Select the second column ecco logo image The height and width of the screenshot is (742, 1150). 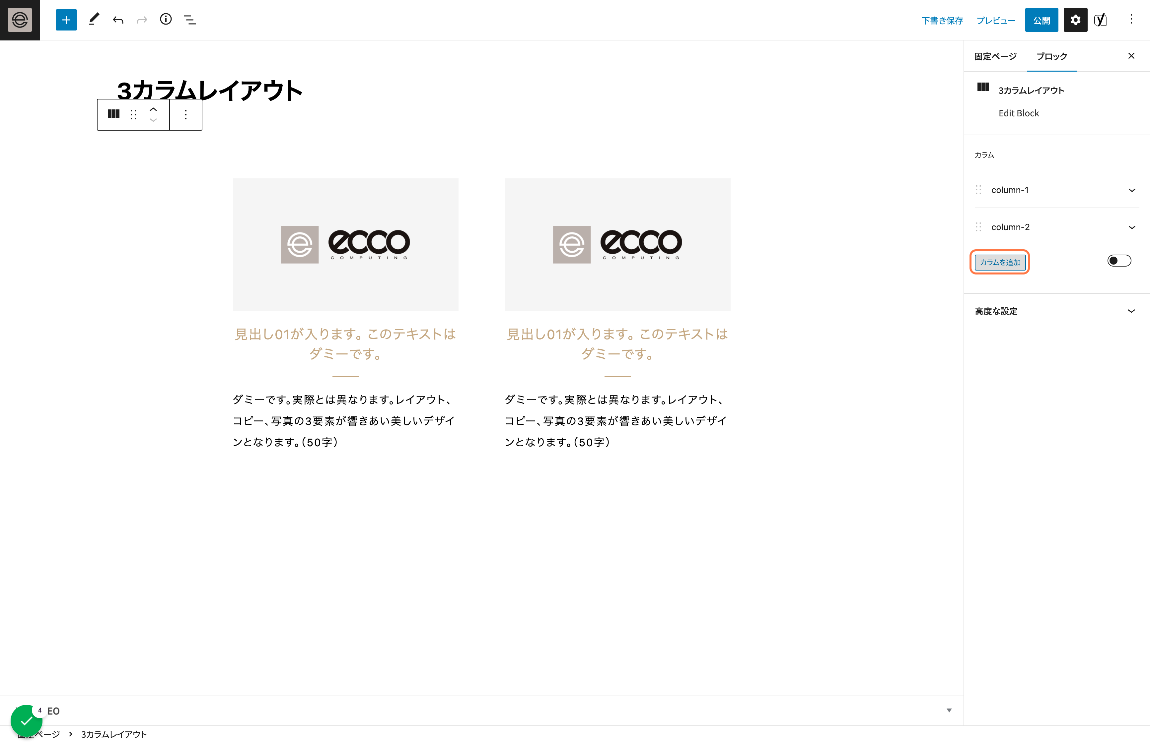(x=618, y=244)
